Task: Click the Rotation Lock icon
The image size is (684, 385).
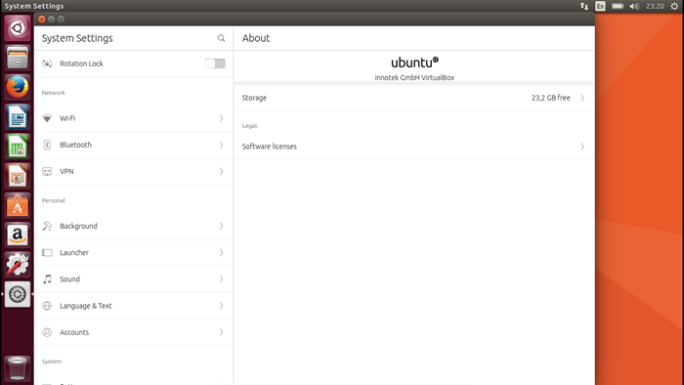Action: [47, 64]
